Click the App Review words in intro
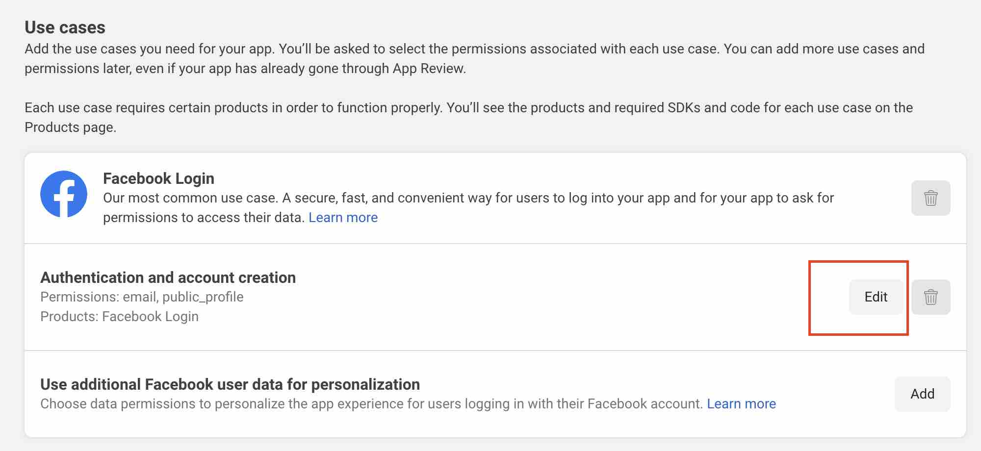Viewport: 981px width, 451px height. point(428,69)
